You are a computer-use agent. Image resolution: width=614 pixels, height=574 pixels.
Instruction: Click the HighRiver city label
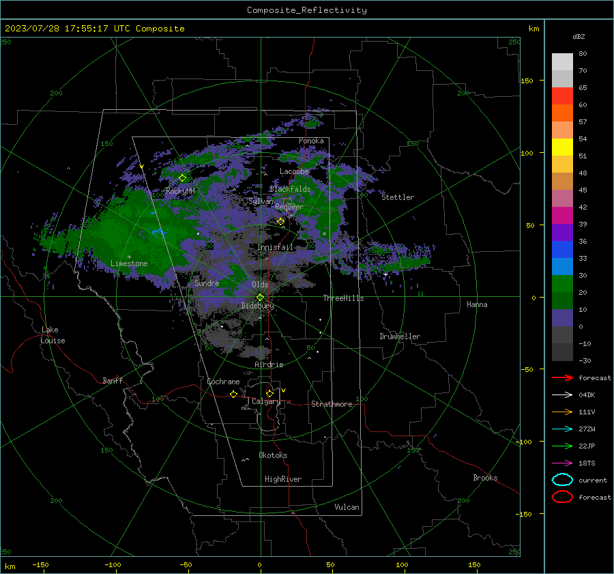tap(283, 480)
